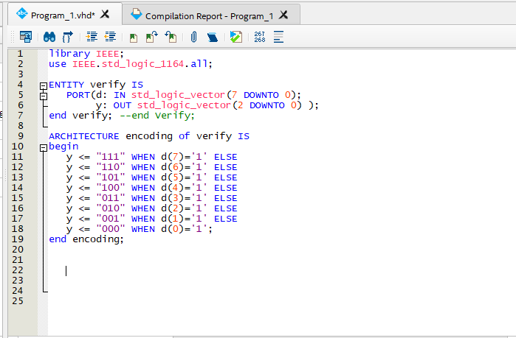Click the 'encoding' name on line 9
Screen dimensions: 516x338
point(149,136)
